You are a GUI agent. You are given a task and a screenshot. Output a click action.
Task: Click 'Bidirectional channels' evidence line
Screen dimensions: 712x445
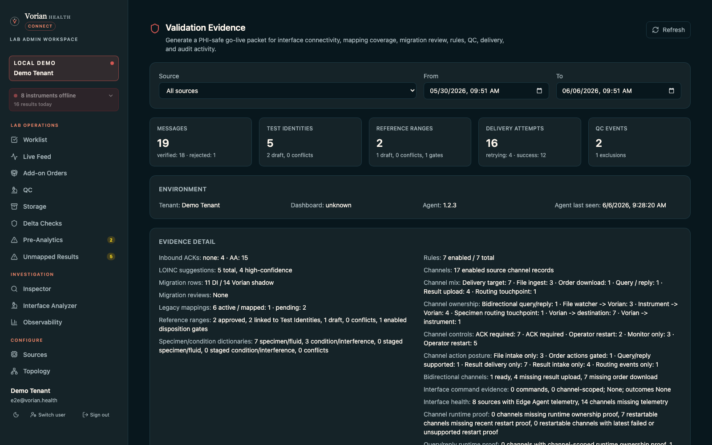[541, 377]
